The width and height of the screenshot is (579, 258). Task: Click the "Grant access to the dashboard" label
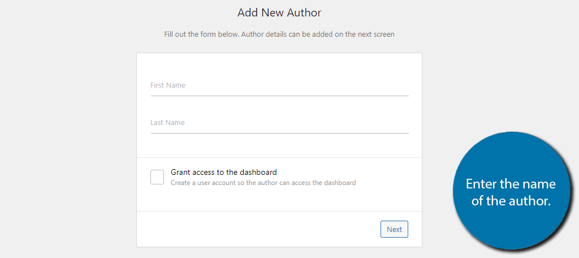click(x=223, y=172)
